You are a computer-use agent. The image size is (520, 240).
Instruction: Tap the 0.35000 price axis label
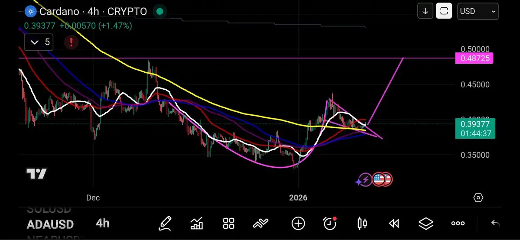(475, 155)
